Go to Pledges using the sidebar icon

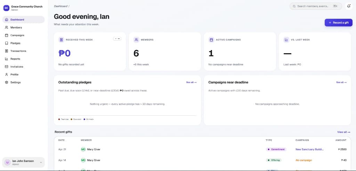(x=6, y=43)
